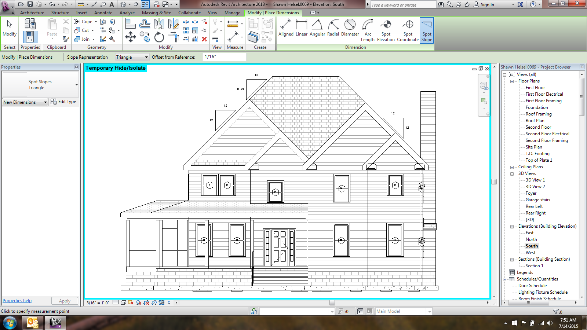Click the Windows Start button
Viewport: 587px width, 330px height.
click(x=10, y=323)
